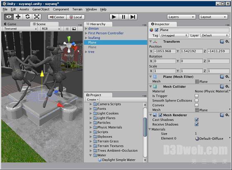Switch to the Game tab
This screenshot has height=170, width=232.
click(x=10, y=24)
